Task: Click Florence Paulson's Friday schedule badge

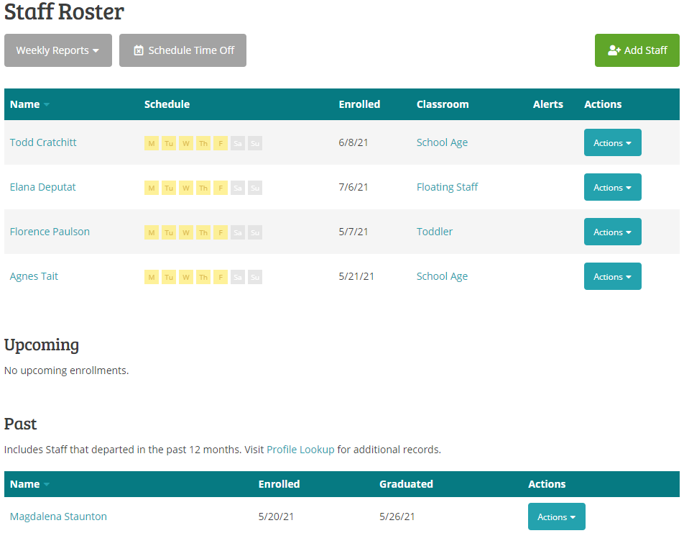Action: [221, 232]
